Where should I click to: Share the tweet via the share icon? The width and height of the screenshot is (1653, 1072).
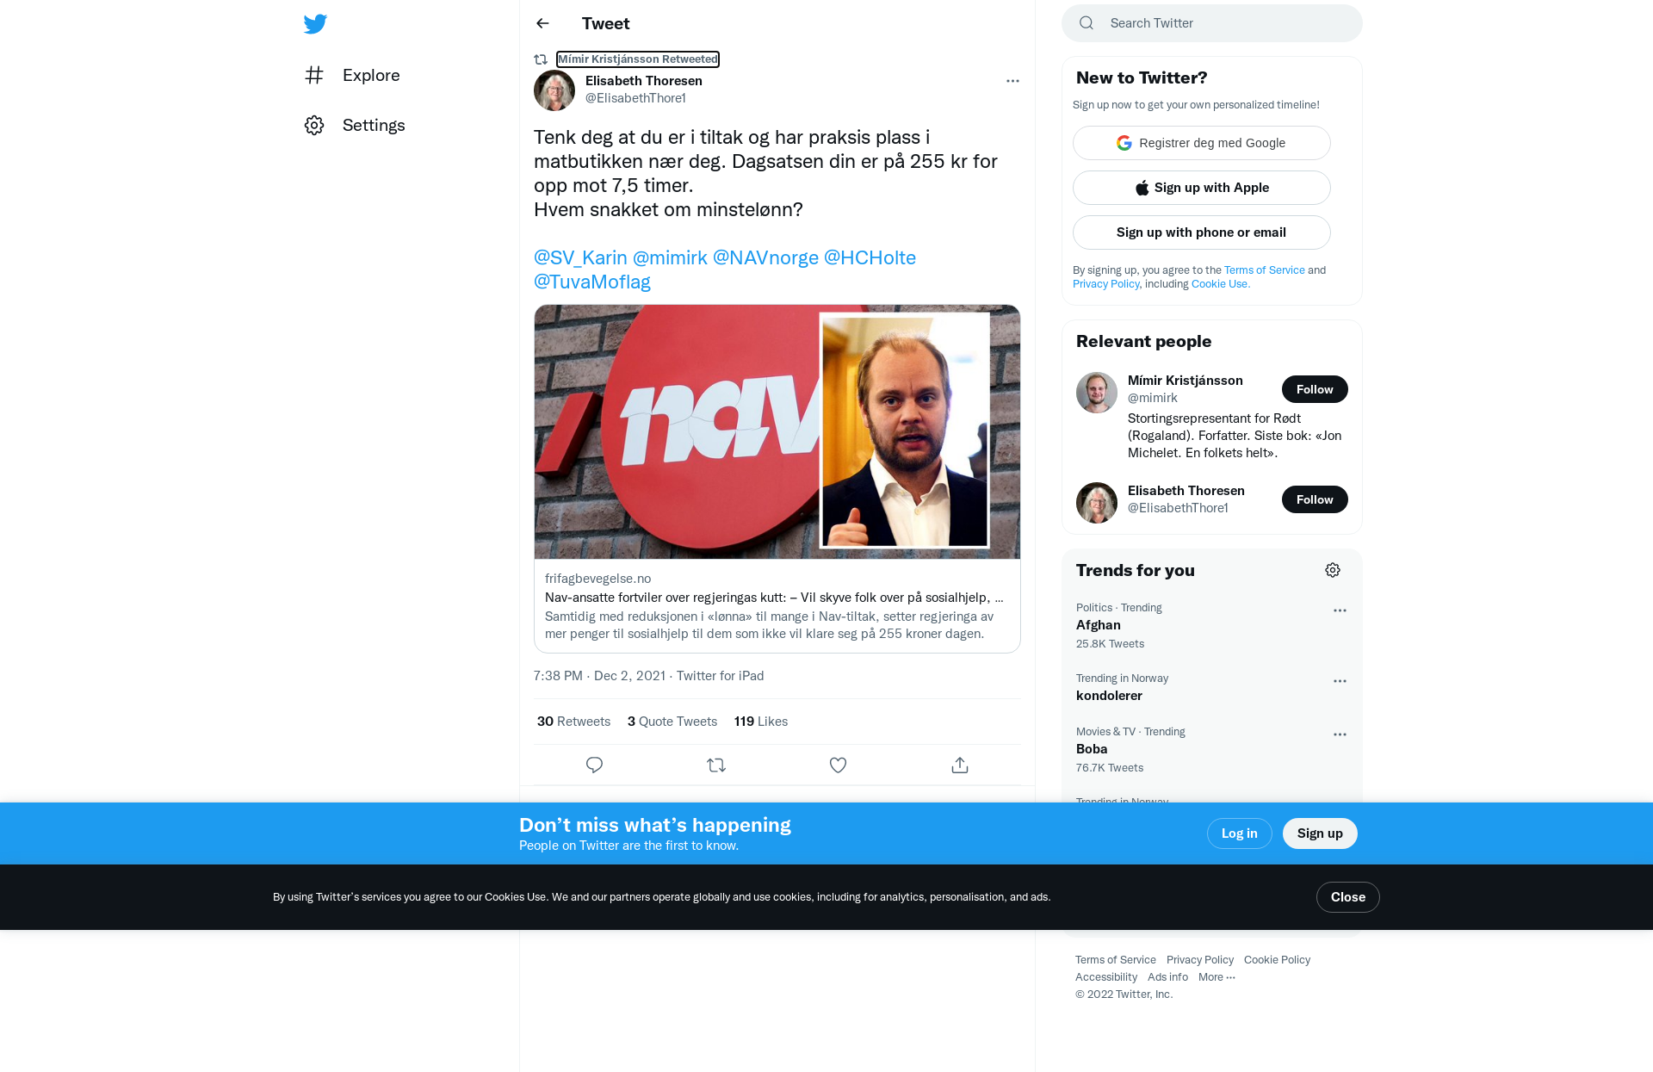tap(960, 765)
